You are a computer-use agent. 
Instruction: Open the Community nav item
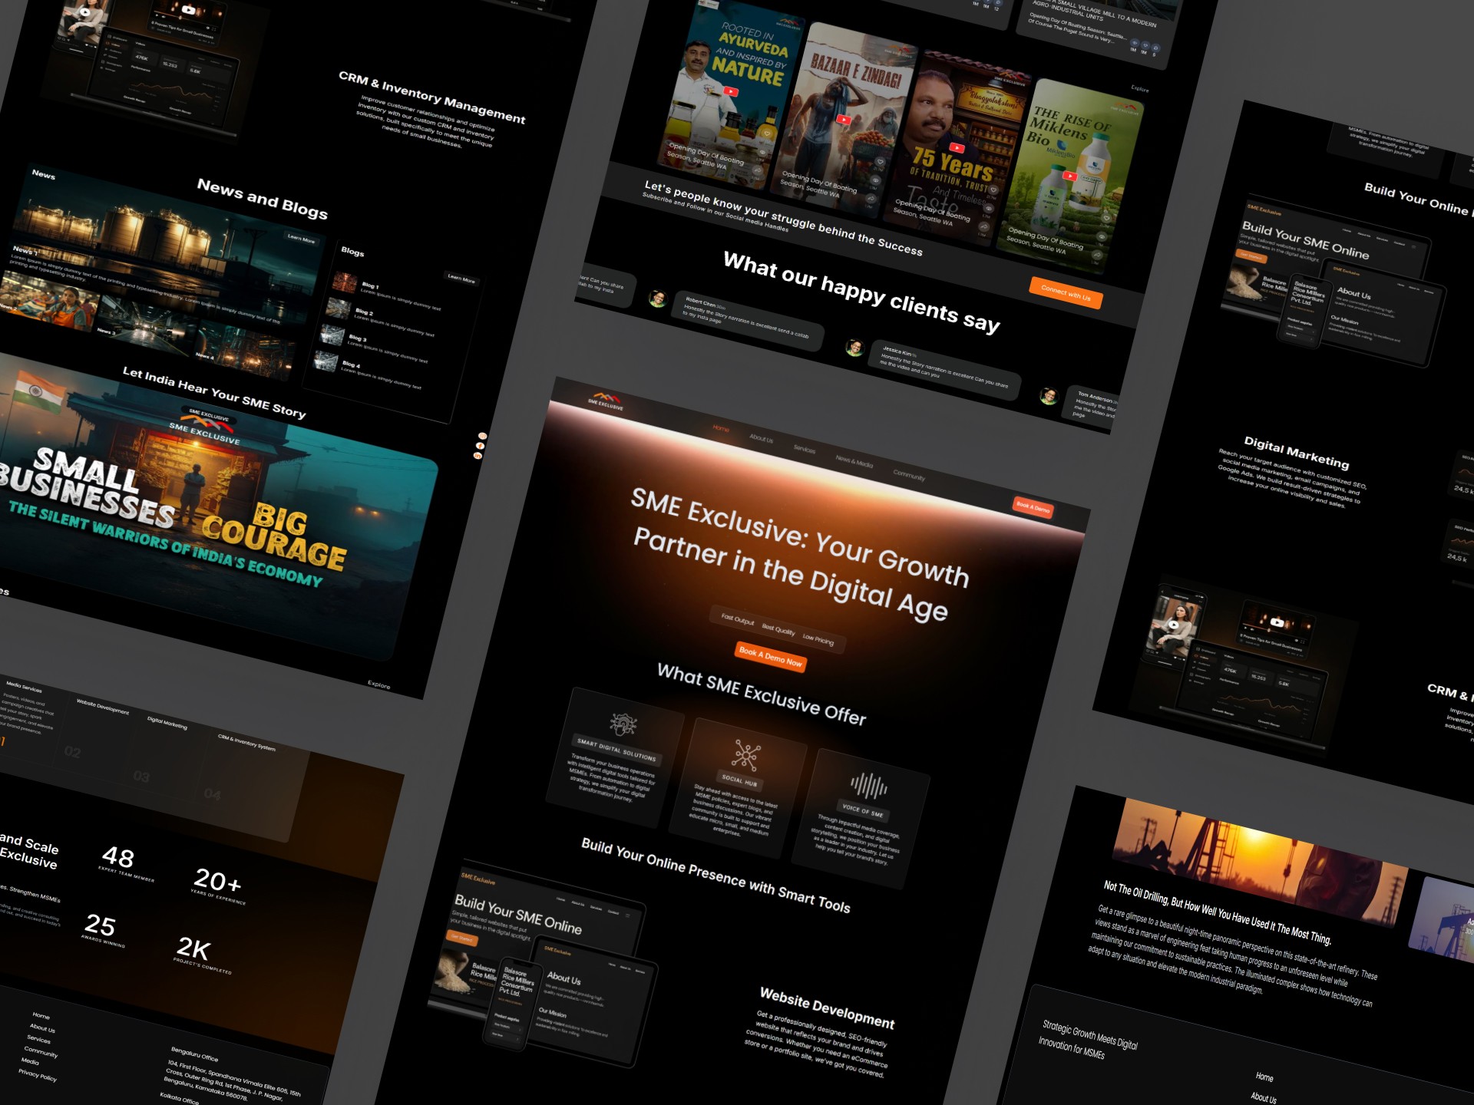pyautogui.click(x=909, y=476)
